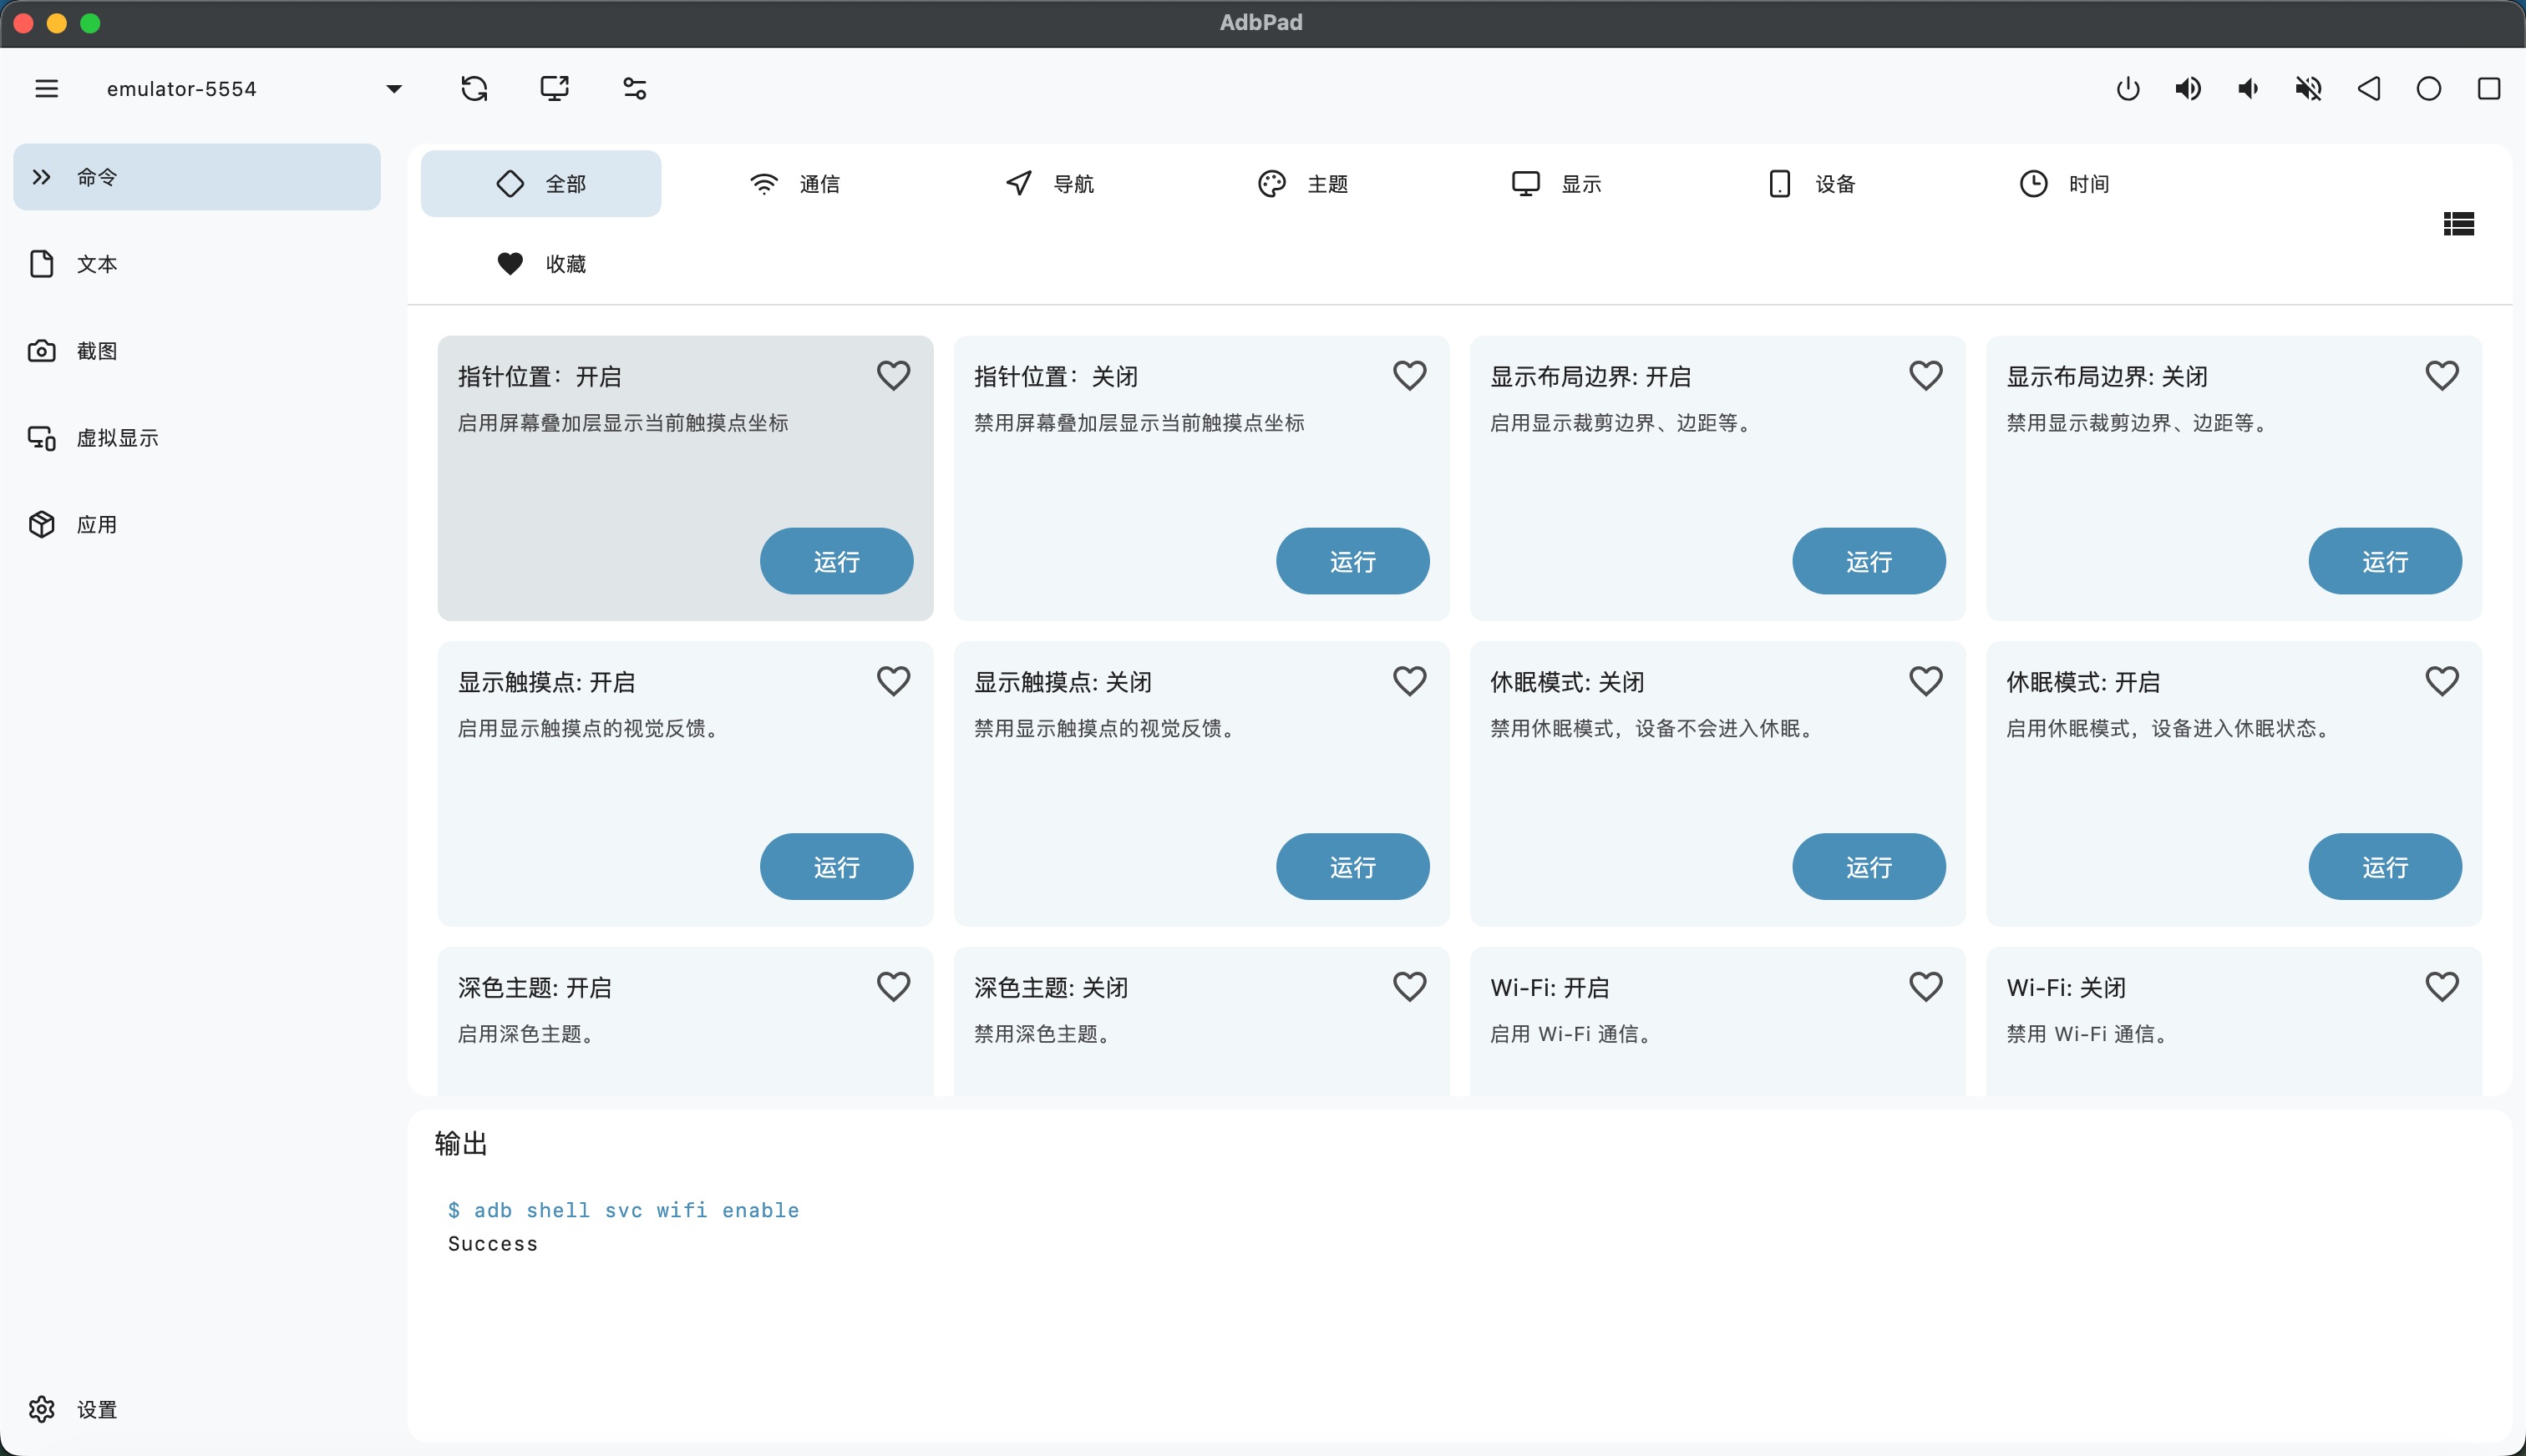Select the 设备 category tab
Viewport: 2526px width, 1456px height.
1811,184
